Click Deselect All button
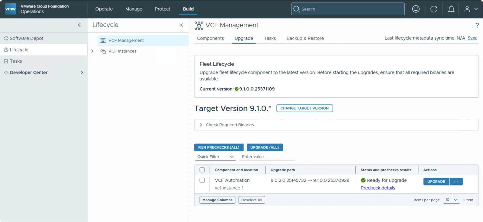The width and height of the screenshot is (483, 222). pyautogui.click(x=252, y=200)
